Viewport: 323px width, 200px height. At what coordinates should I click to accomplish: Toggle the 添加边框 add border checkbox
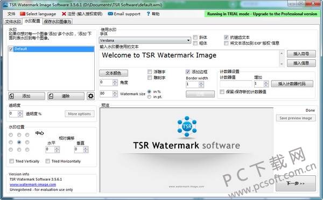[x=188, y=72]
